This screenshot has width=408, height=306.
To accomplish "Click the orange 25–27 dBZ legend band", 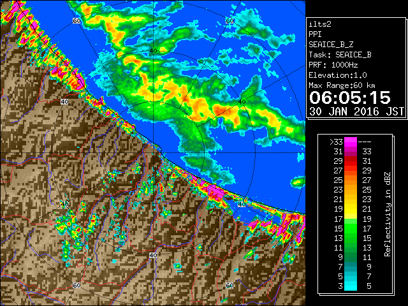I will (351, 180).
